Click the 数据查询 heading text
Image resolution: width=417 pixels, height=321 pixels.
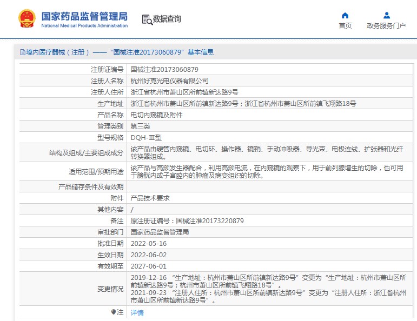[167, 19]
